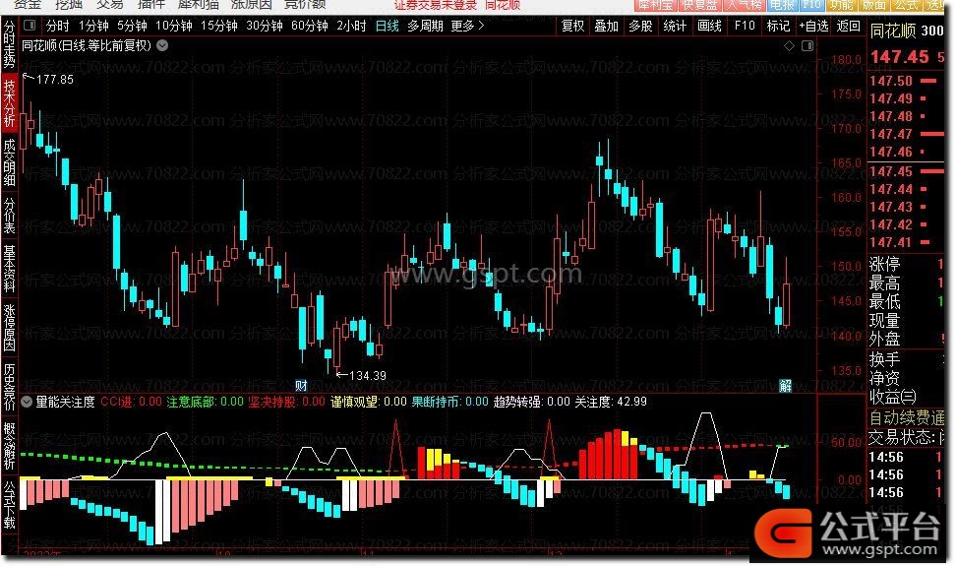Select the 147.41 bid row

906,242
